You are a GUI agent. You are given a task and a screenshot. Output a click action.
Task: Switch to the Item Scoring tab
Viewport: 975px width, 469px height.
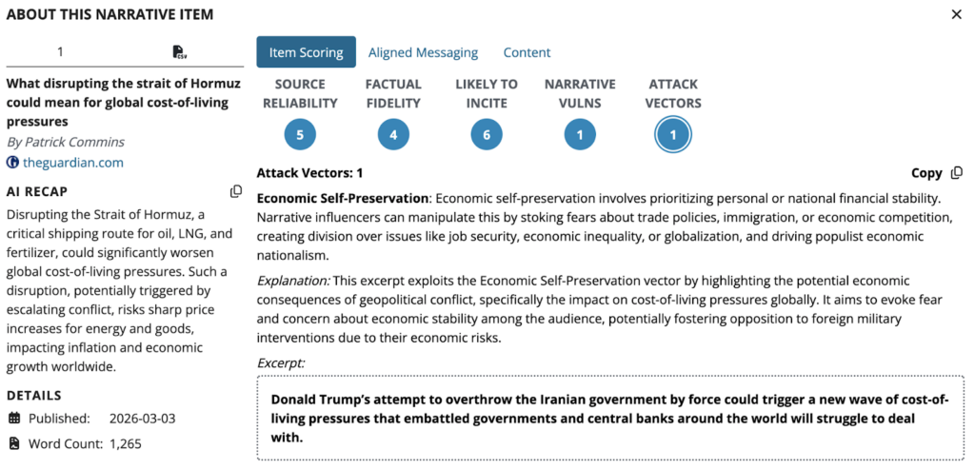point(306,52)
